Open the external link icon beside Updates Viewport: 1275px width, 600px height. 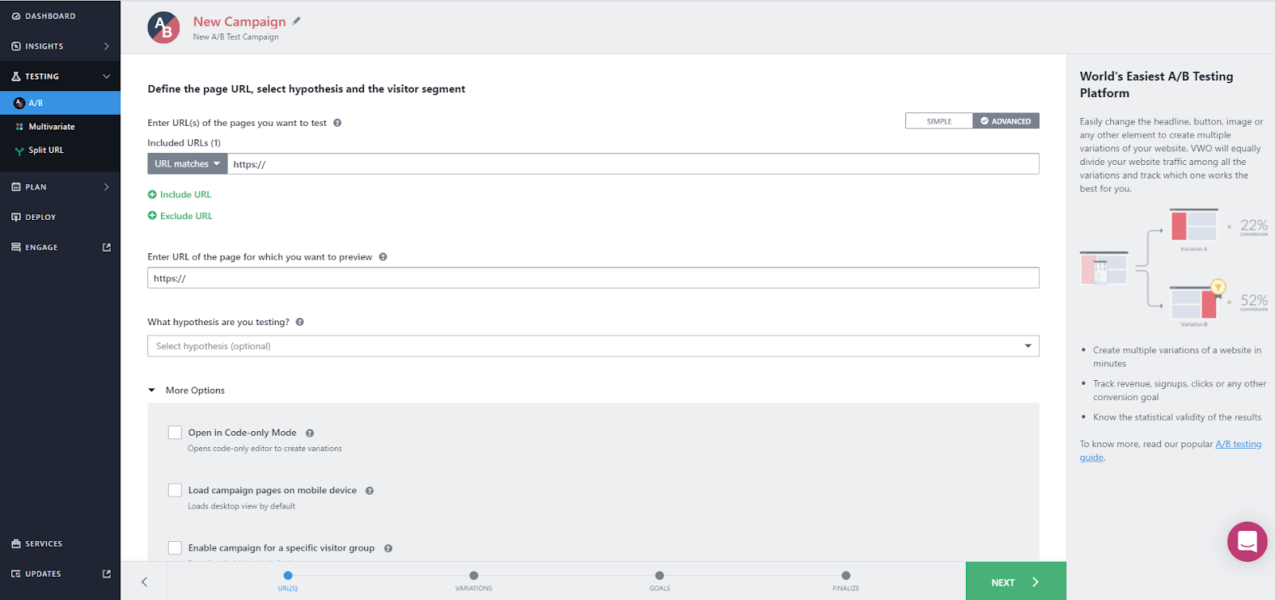pyautogui.click(x=107, y=574)
